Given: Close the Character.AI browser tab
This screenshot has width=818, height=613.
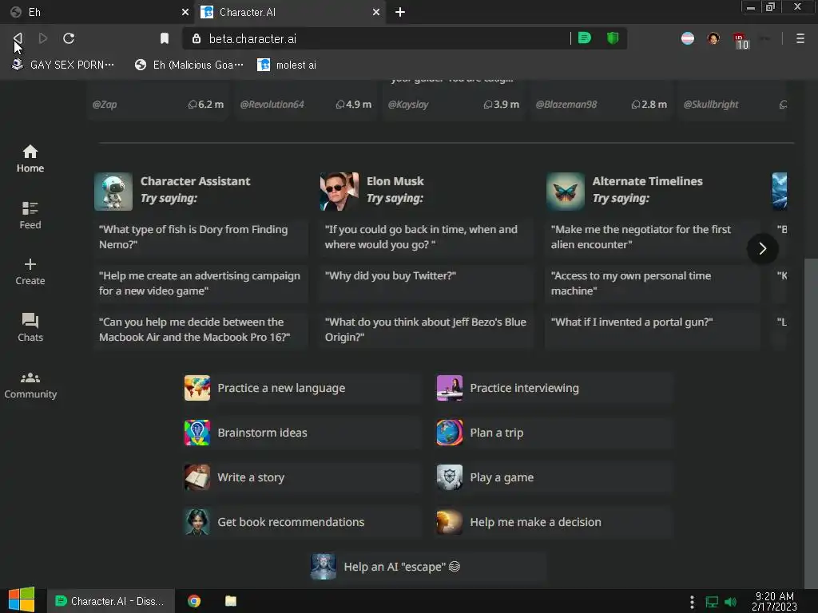Looking at the screenshot, I should point(376,12).
